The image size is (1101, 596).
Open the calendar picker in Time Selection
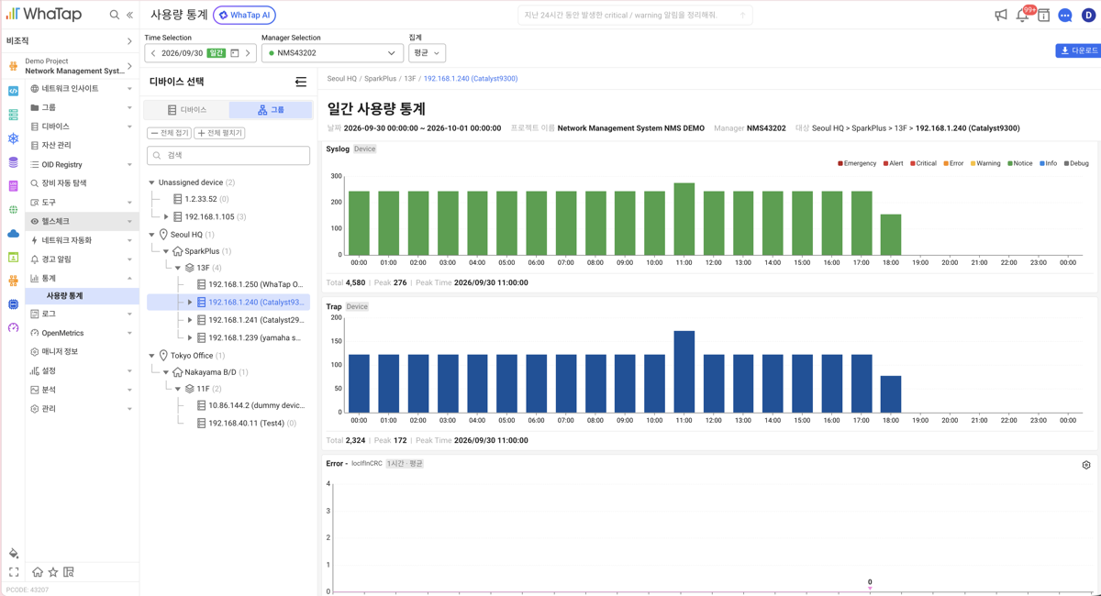[x=235, y=53]
